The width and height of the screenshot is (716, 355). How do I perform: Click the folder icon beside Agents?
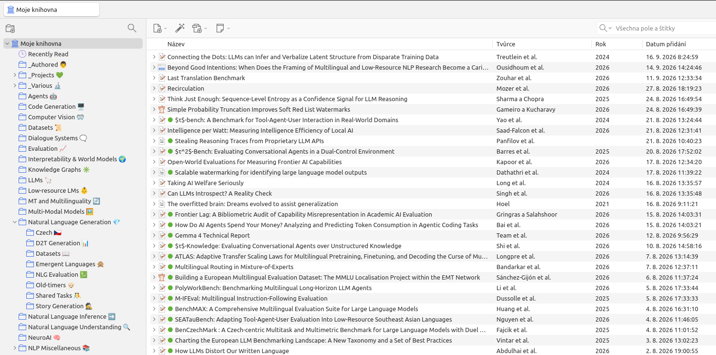tap(22, 96)
